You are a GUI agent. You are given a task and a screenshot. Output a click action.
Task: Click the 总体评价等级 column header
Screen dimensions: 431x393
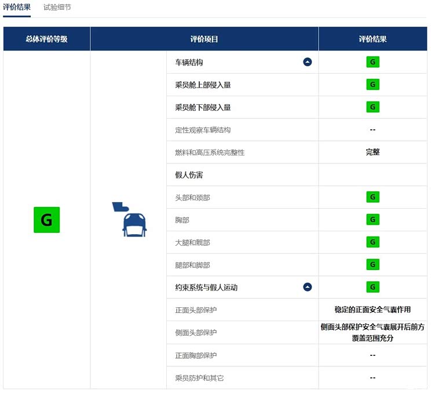pyautogui.click(x=47, y=39)
